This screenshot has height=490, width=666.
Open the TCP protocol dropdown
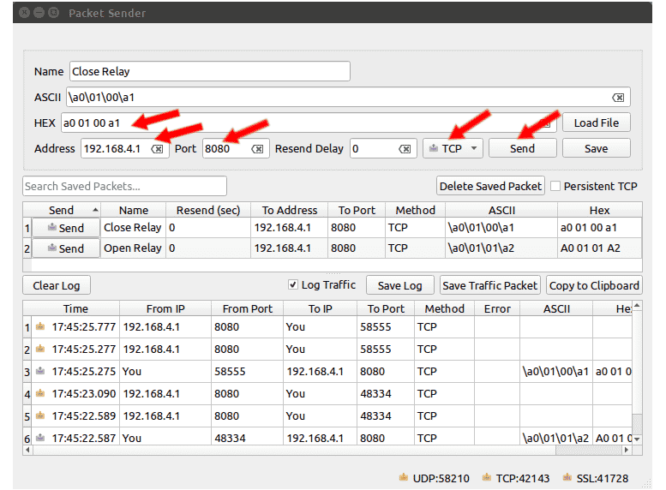pyautogui.click(x=453, y=148)
